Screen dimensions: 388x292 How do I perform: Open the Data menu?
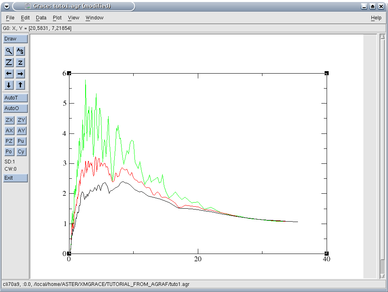(x=41, y=18)
